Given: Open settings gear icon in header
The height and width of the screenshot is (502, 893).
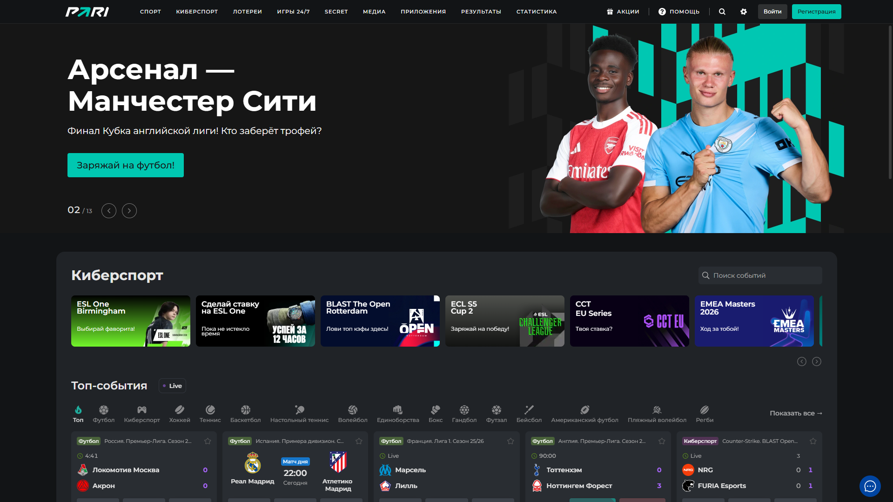Looking at the screenshot, I should (x=743, y=12).
